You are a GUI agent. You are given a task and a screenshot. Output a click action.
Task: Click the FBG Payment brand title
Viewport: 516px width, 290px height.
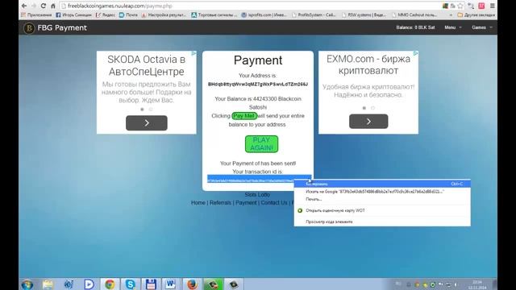tap(62, 28)
